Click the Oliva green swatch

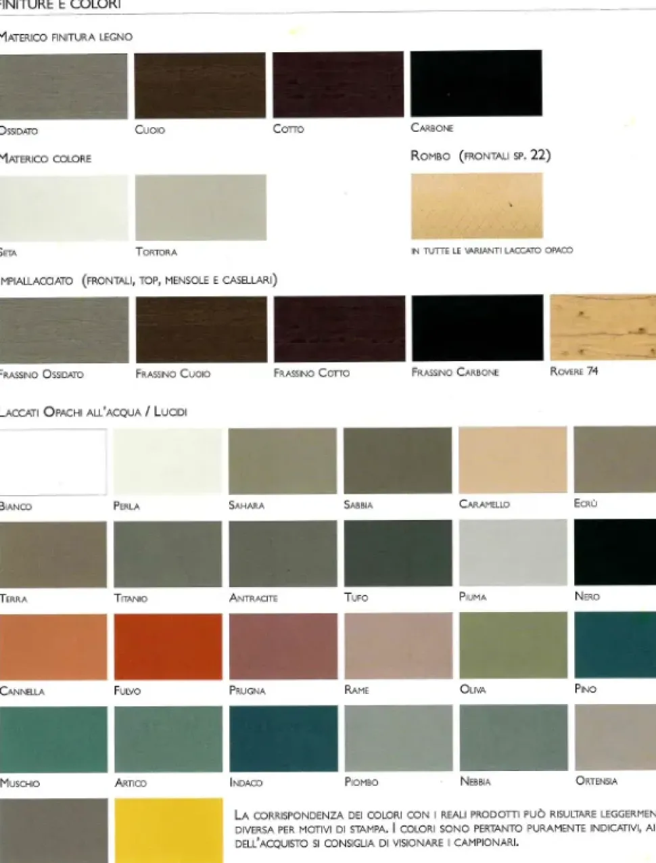click(x=513, y=645)
